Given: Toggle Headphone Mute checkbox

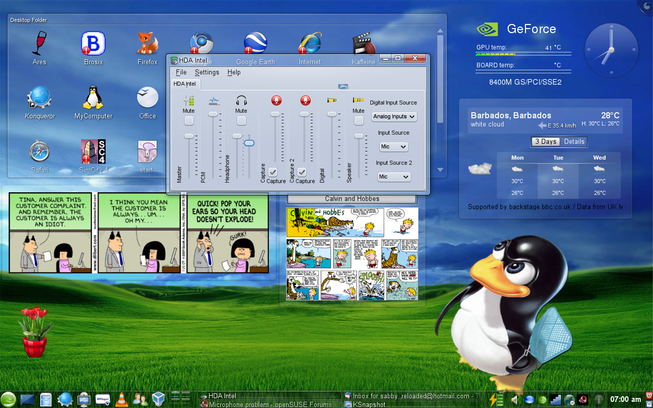Looking at the screenshot, I should [x=241, y=121].
